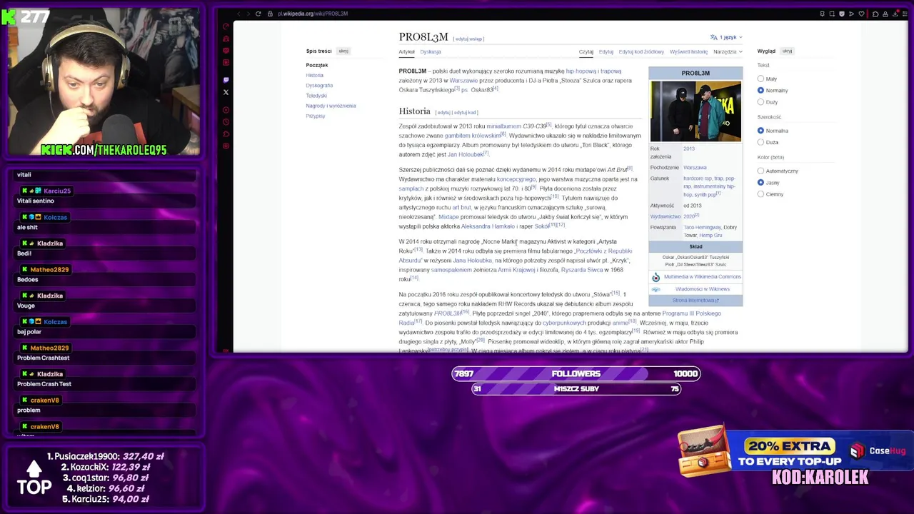Open the 'Jan Holoubek' photo credit link

point(466,154)
